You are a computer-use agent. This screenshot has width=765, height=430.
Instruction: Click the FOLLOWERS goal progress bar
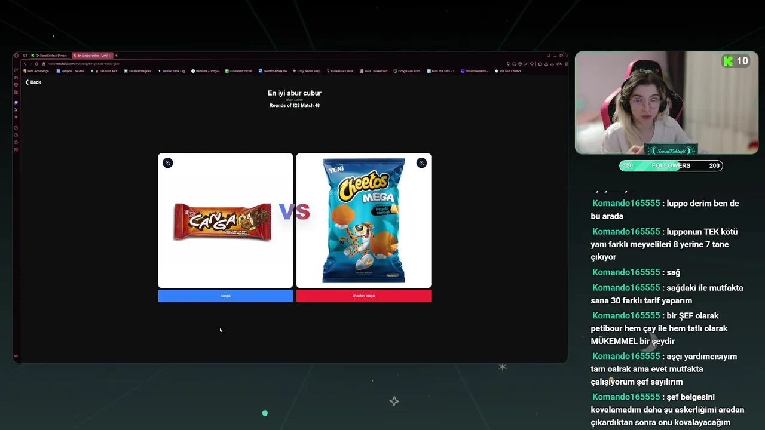tap(671, 165)
